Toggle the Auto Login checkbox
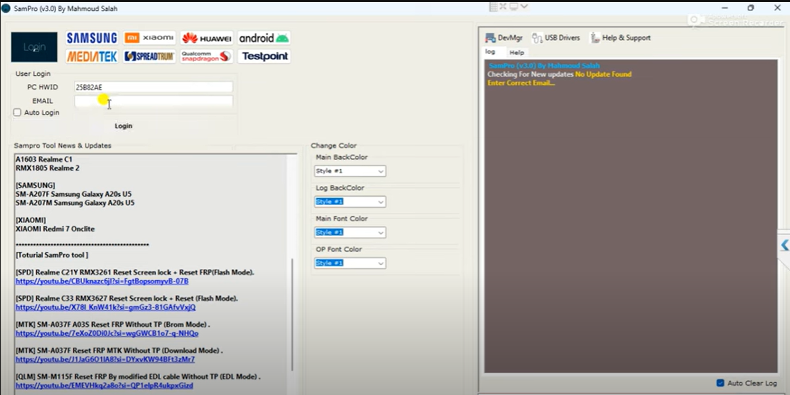 pyautogui.click(x=17, y=113)
